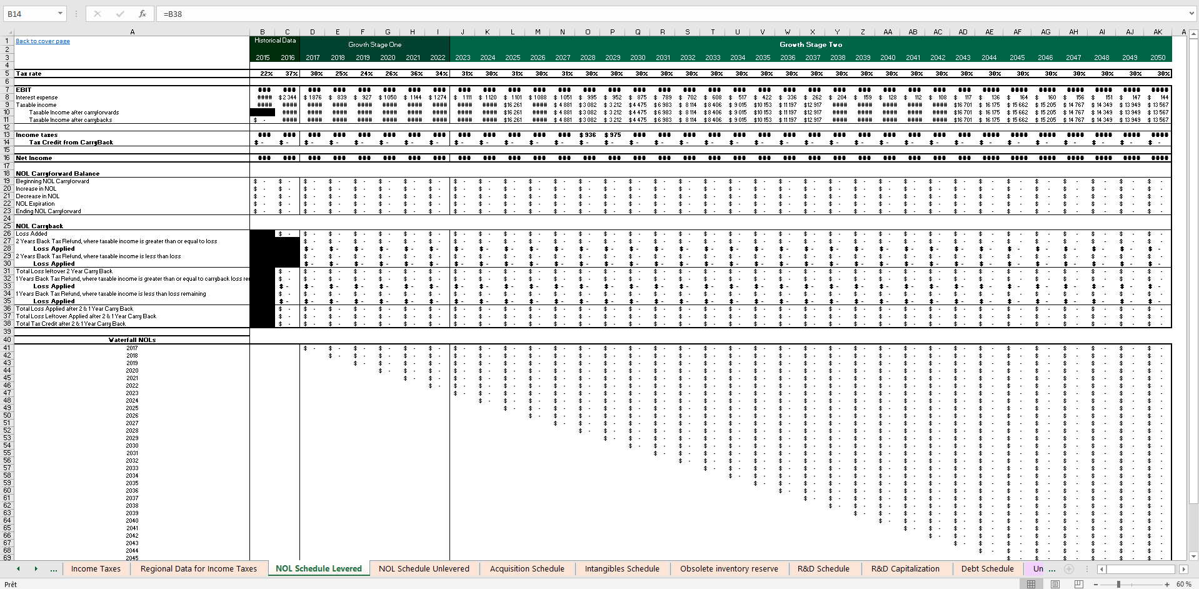Select the sheet with the corner select-all button
This screenshot has height=589, width=1199.
7,32
